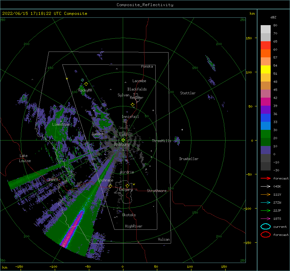Click the Lacombe label
290x271 pixels.
tap(139, 81)
